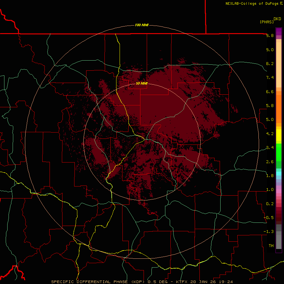Pick the bright green band in color scale
The image size is (284, 284).
[x=279, y=152]
